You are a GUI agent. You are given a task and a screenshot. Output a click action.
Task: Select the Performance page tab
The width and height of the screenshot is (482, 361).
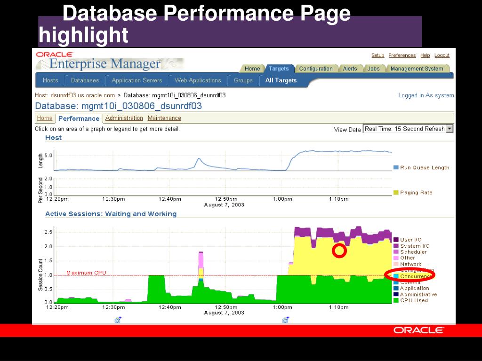tap(79, 118)
